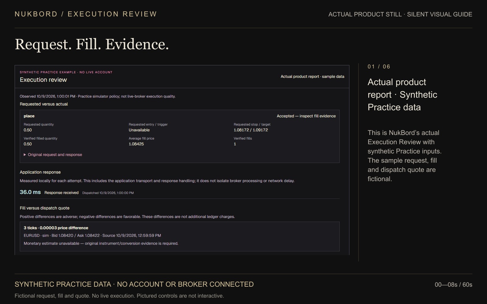Image resolution: width=487 pixels, height=304 pixels.
Task: Select the 'Application response' section heading
Action: (40, 172)
